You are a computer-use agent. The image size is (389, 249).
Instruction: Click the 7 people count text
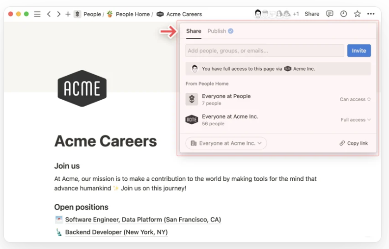click(x=211, y=103)
